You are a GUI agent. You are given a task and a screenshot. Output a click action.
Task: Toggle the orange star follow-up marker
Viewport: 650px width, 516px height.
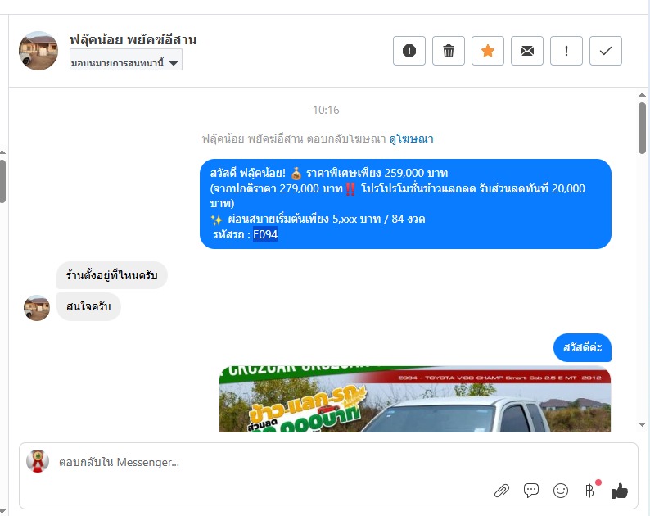click(x=488, y=51)
